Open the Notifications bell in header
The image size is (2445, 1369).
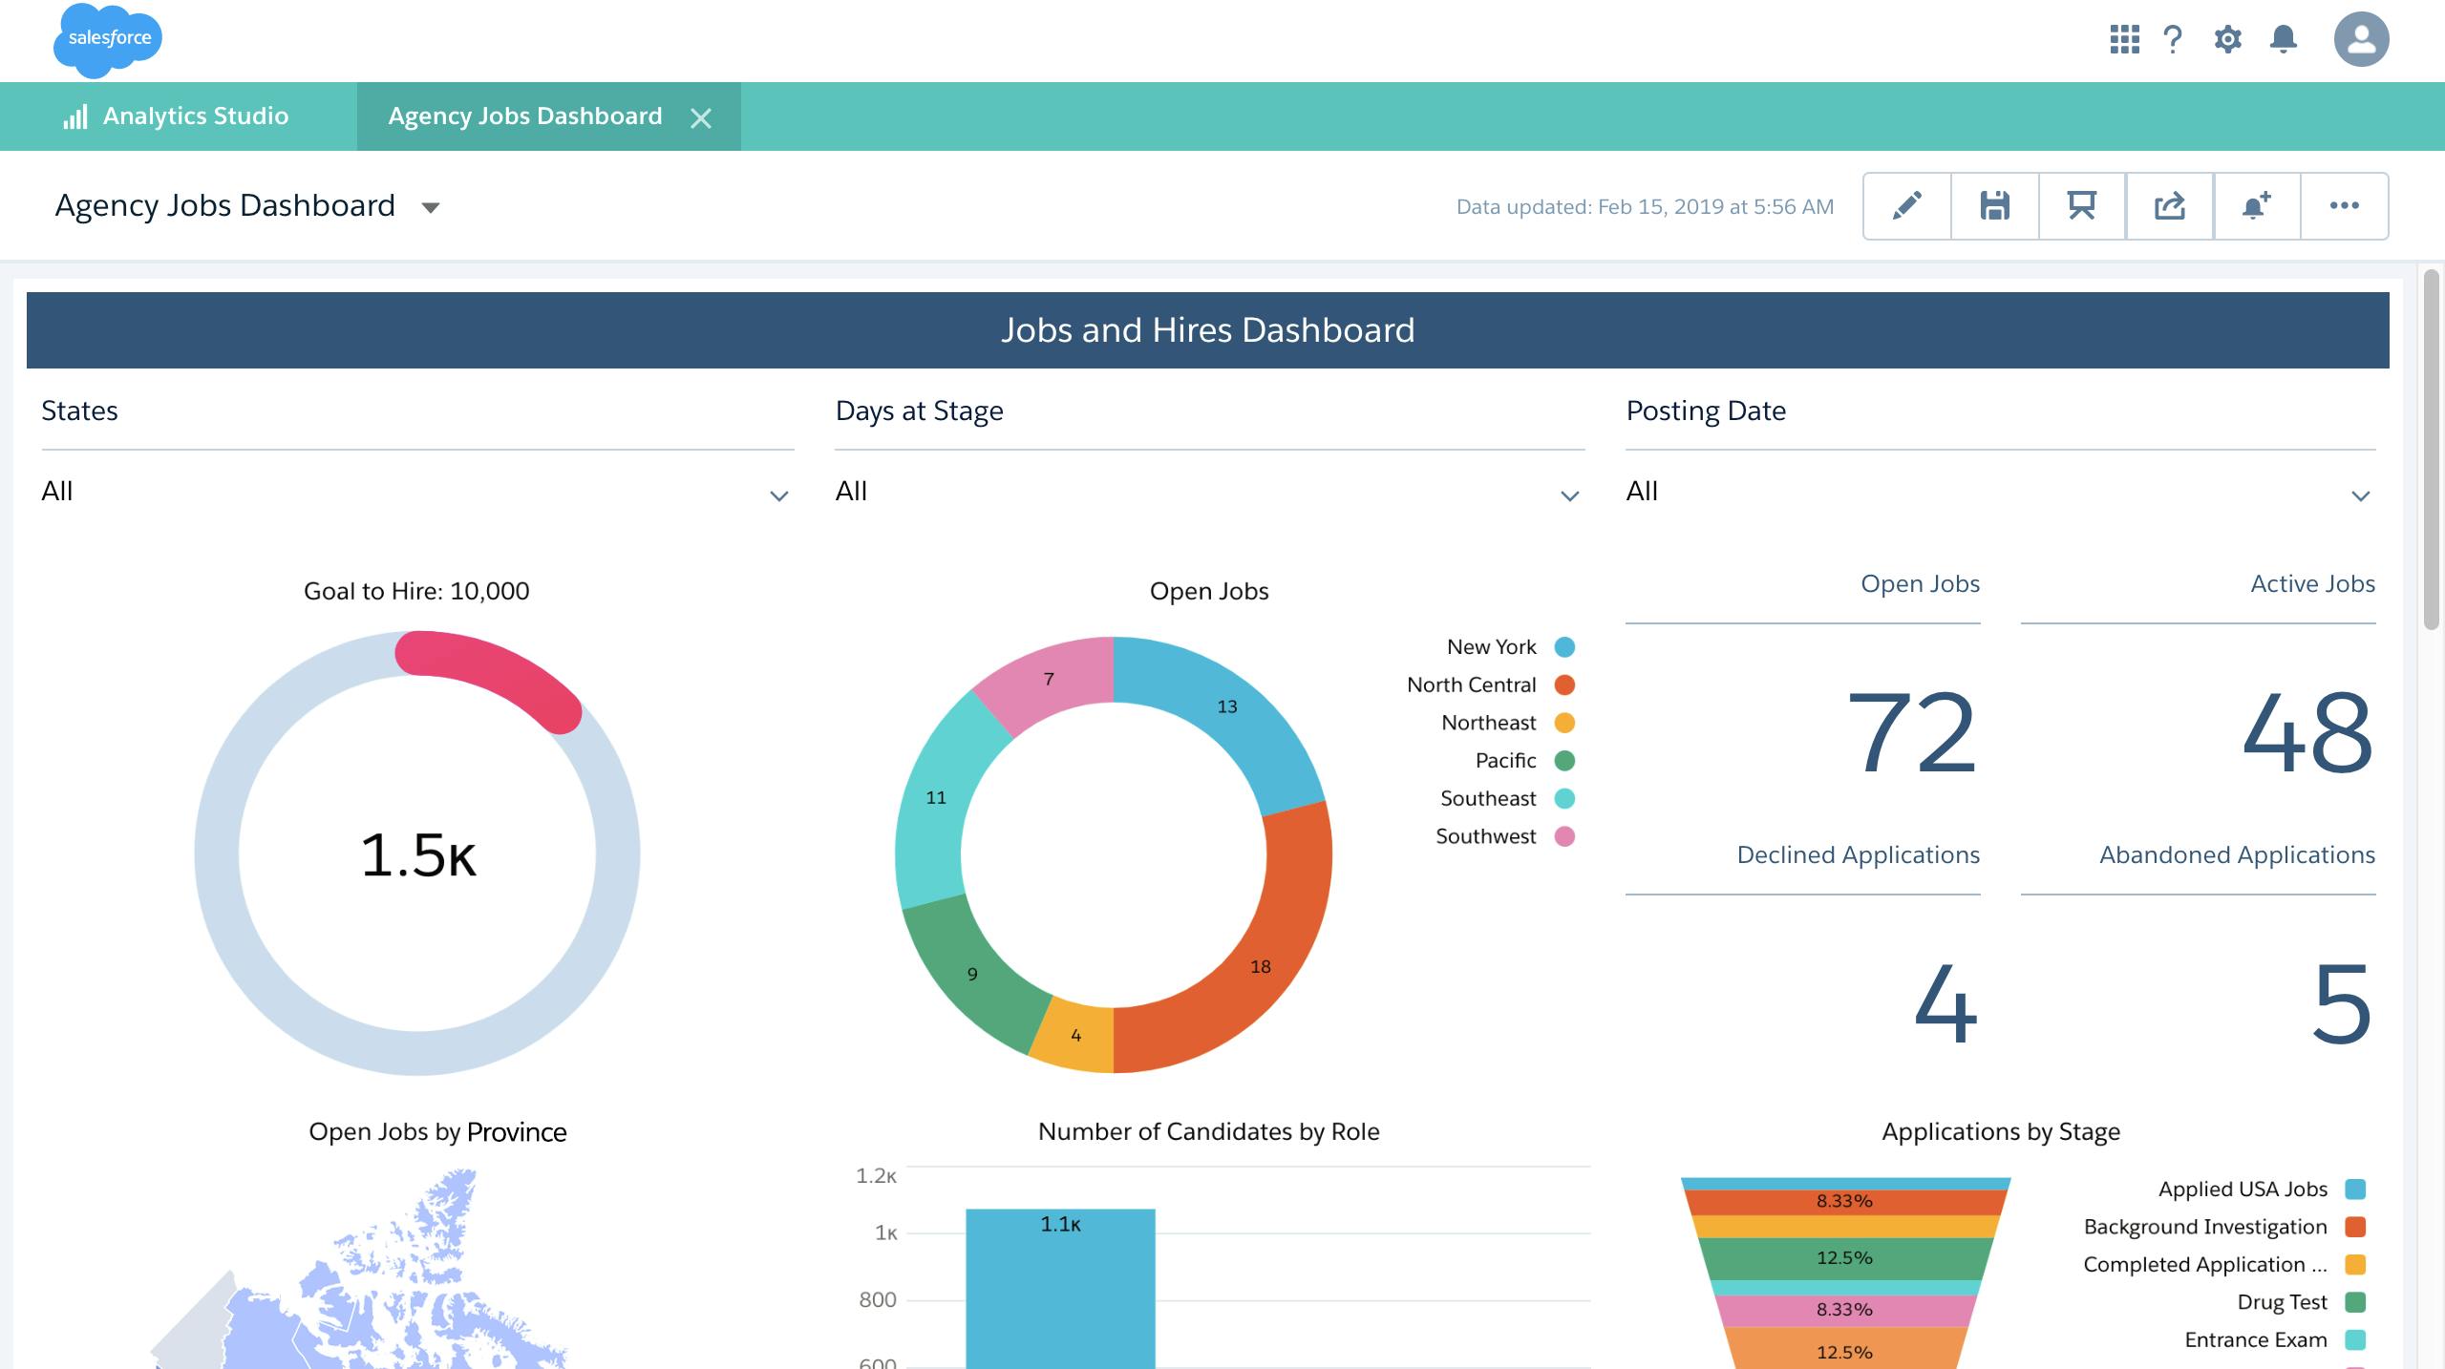click(2284, 39)
